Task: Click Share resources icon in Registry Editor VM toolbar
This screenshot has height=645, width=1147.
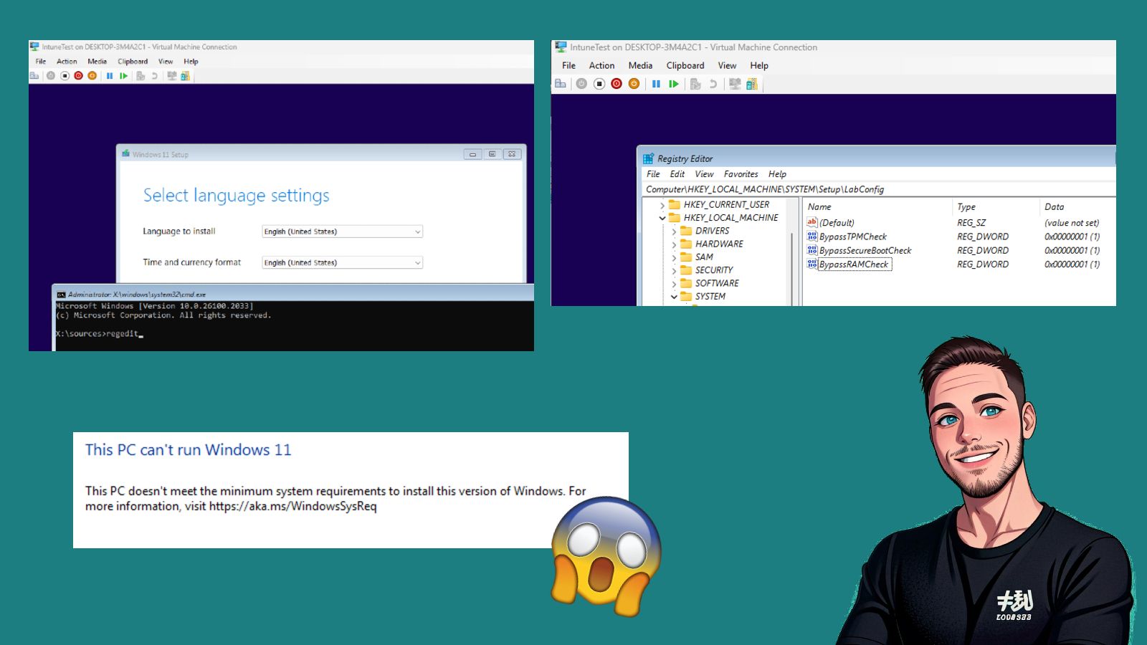Action: point(751,84)
